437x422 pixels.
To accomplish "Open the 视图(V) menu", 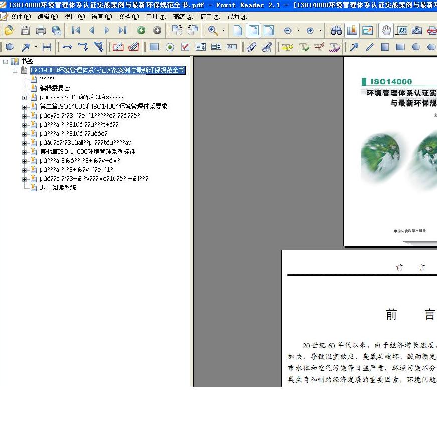I will coord(75,17).
